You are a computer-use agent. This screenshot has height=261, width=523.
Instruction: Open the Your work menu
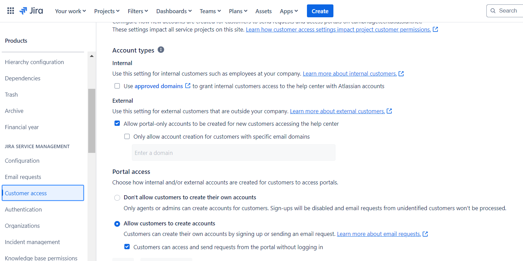point(70,11)
